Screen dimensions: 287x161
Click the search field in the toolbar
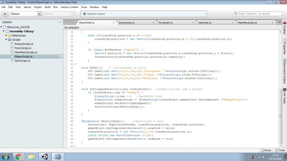[258, 14]
